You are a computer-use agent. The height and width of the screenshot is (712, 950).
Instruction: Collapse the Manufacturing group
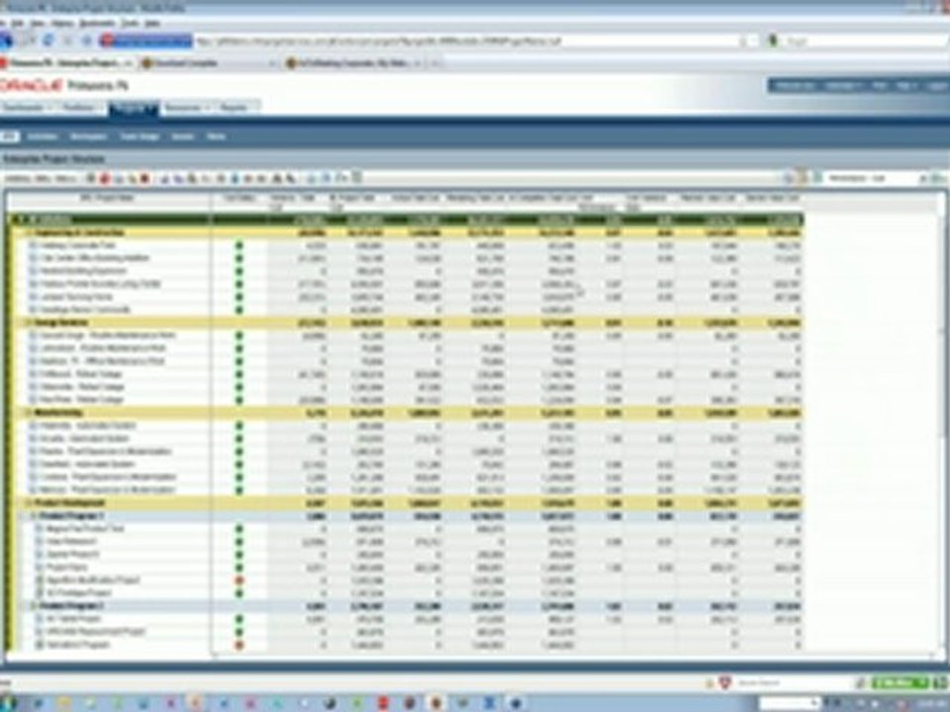coord(28,413)
